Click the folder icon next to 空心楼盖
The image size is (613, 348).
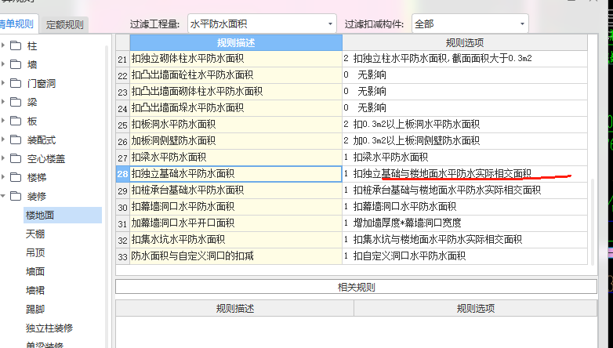[16, 158]
